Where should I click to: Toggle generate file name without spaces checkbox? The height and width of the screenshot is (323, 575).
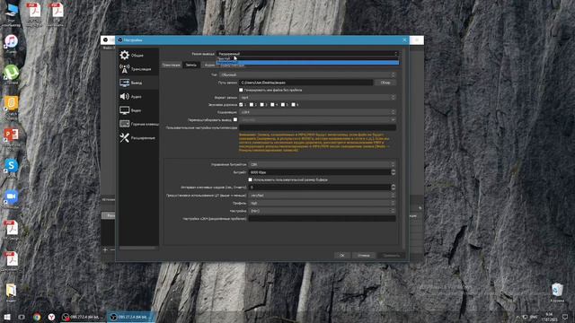pos(241,90)
